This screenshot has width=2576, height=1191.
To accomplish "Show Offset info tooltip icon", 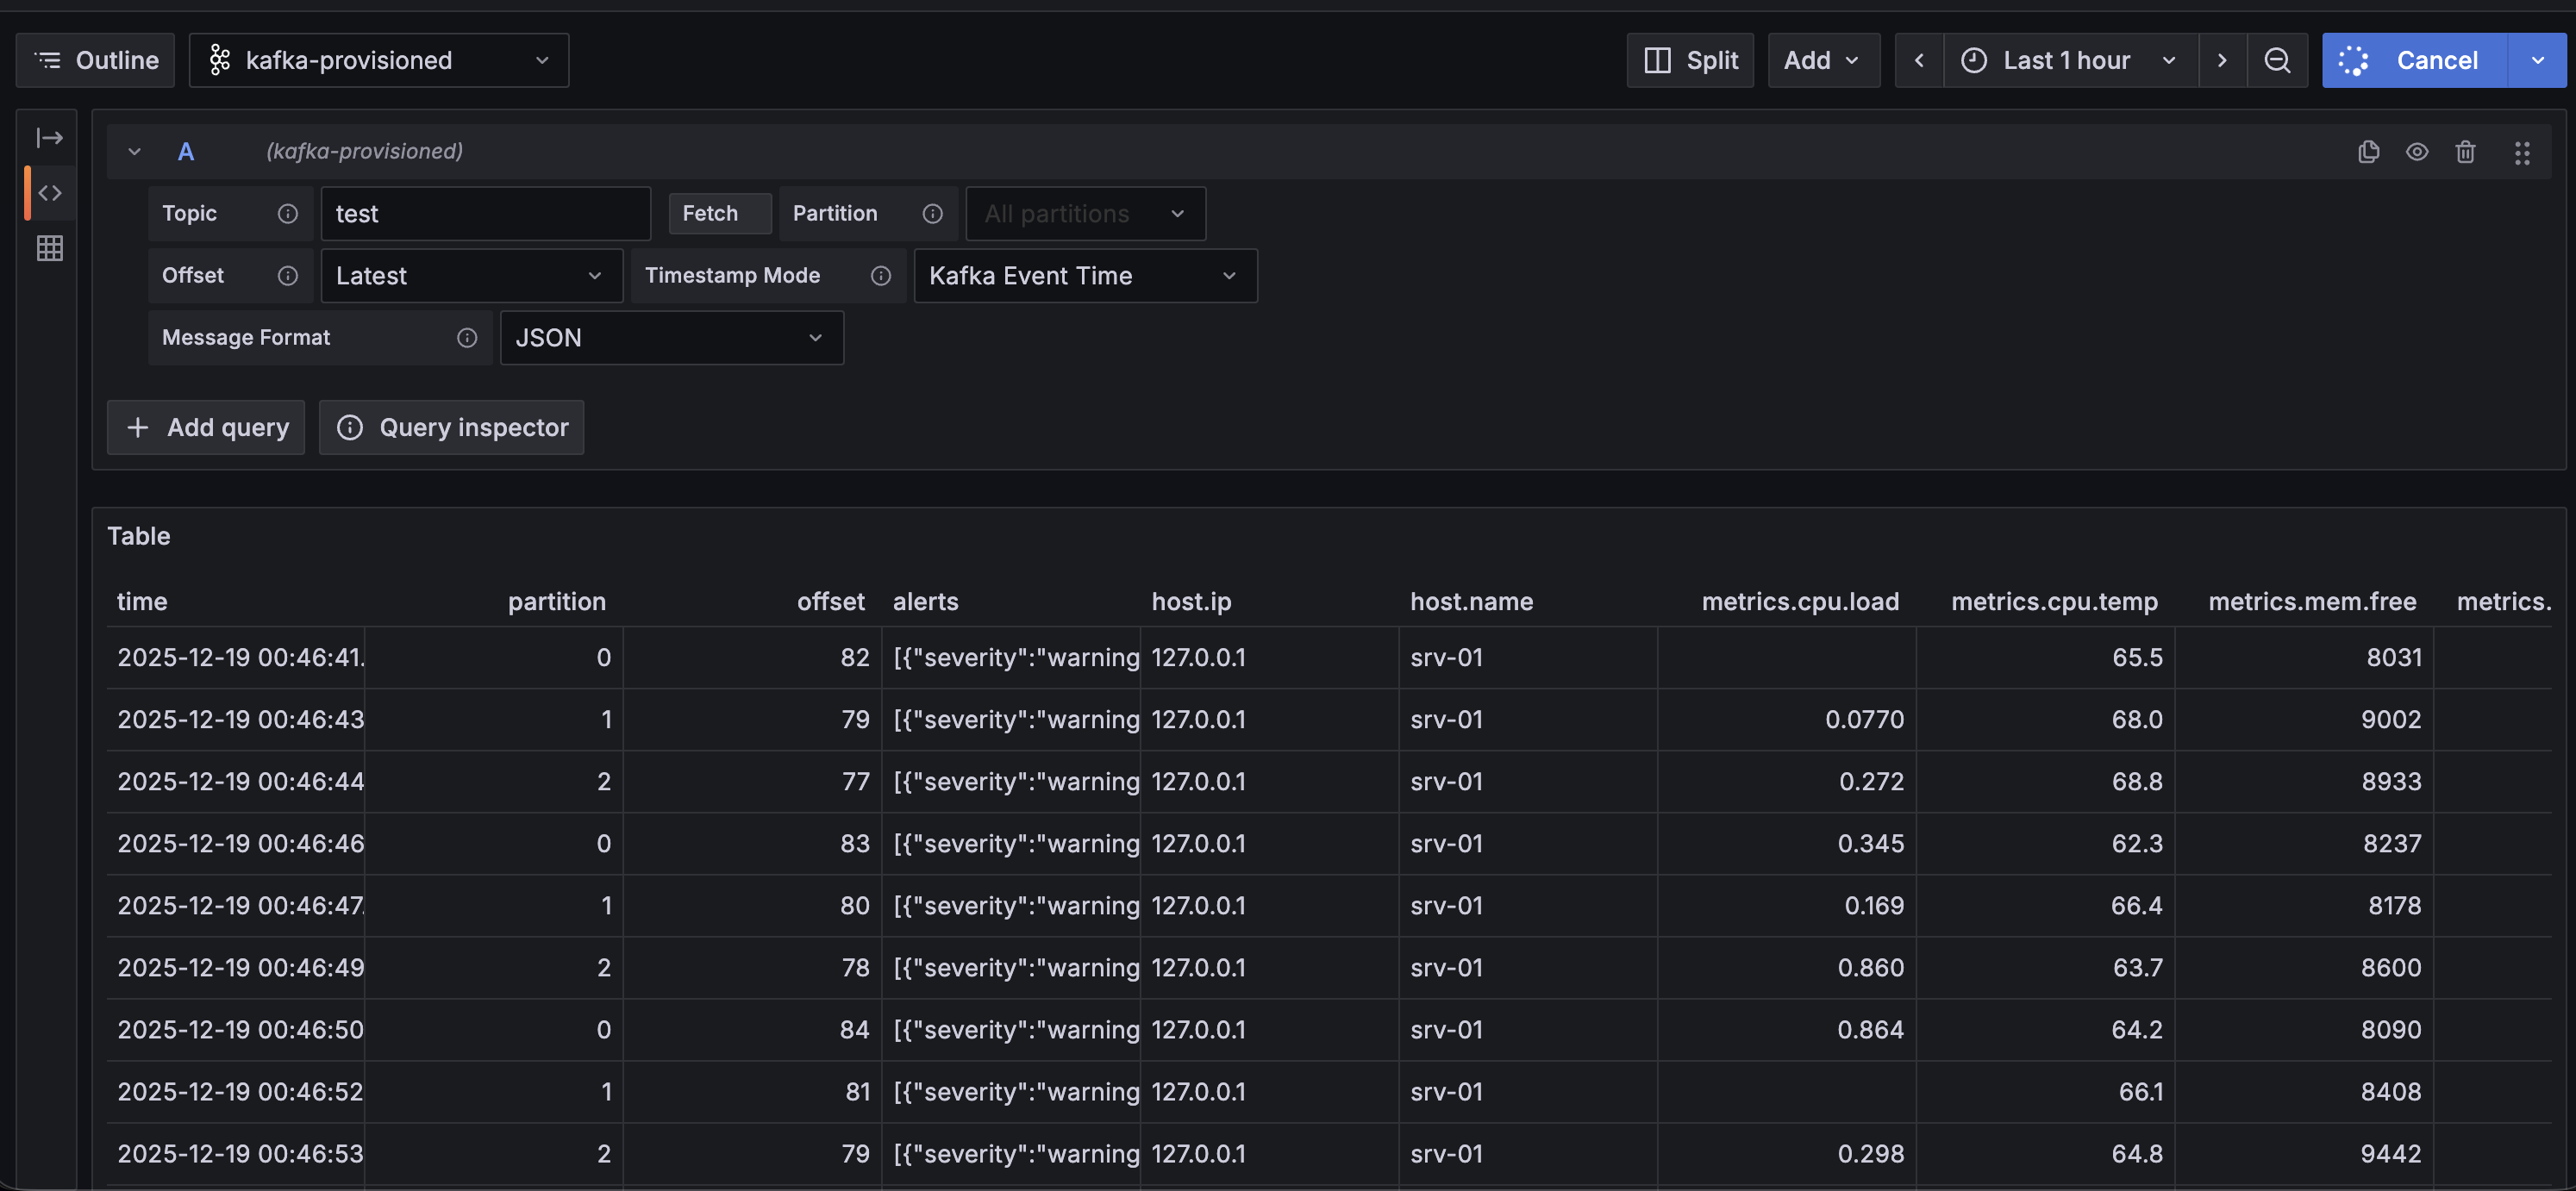I will pos(288,275).
